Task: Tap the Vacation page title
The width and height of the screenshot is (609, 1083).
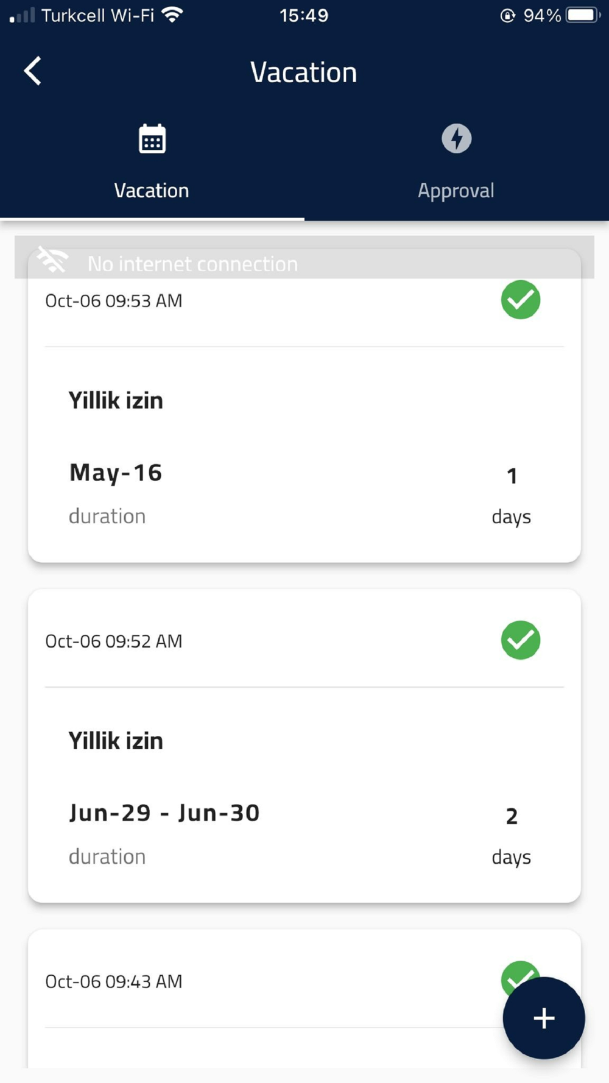Action: [303, 72]
